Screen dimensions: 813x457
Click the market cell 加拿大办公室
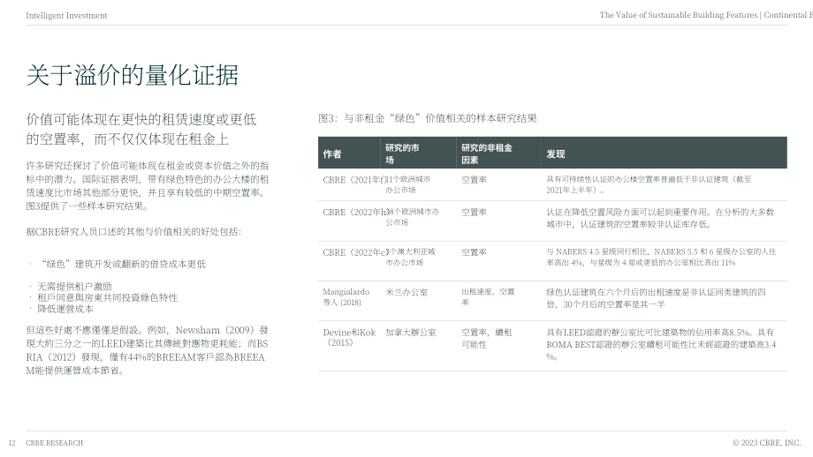coord(411,333)
